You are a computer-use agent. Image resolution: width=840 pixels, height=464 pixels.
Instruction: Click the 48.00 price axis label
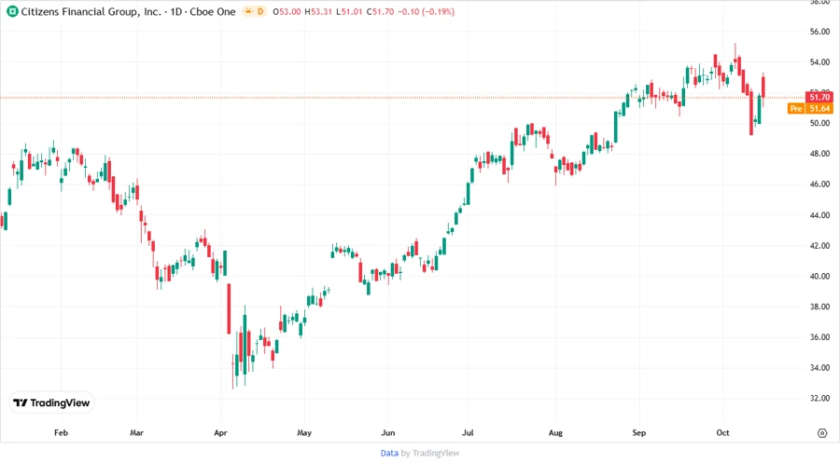click(x=819, y=154)
